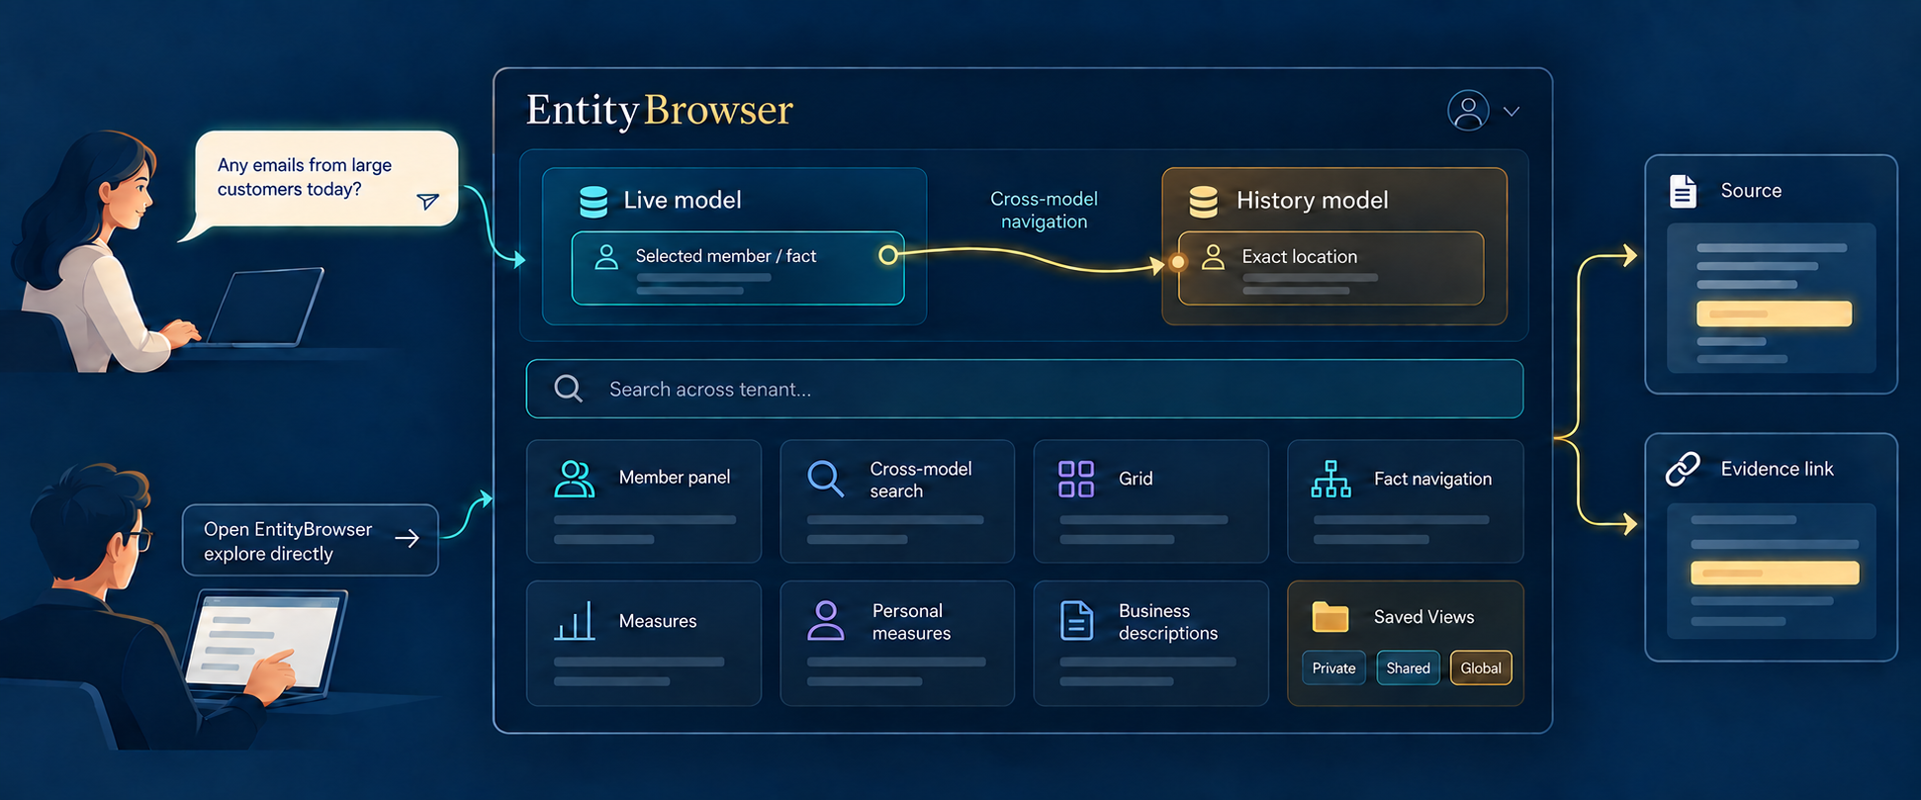Click the 'Saved Views' title text

(x=1423, y=617)
